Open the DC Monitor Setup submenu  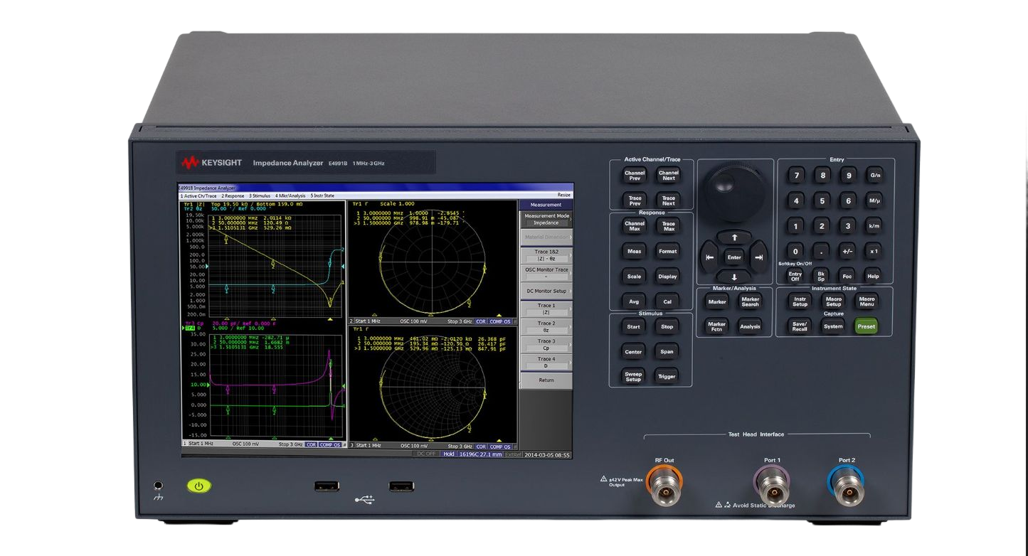click(546, 291)
